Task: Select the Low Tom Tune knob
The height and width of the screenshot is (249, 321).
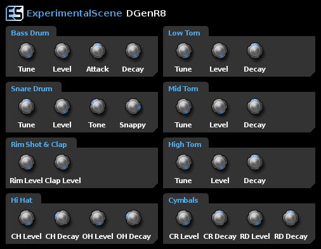Action: point(184,51)
